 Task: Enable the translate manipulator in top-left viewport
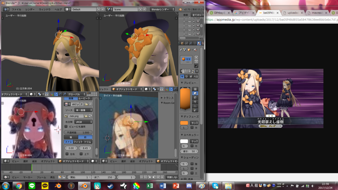(x=56, y=94)
